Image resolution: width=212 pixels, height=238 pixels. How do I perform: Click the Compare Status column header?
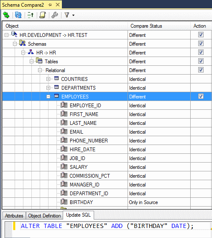pyautogui.click(x=159, y=26)
